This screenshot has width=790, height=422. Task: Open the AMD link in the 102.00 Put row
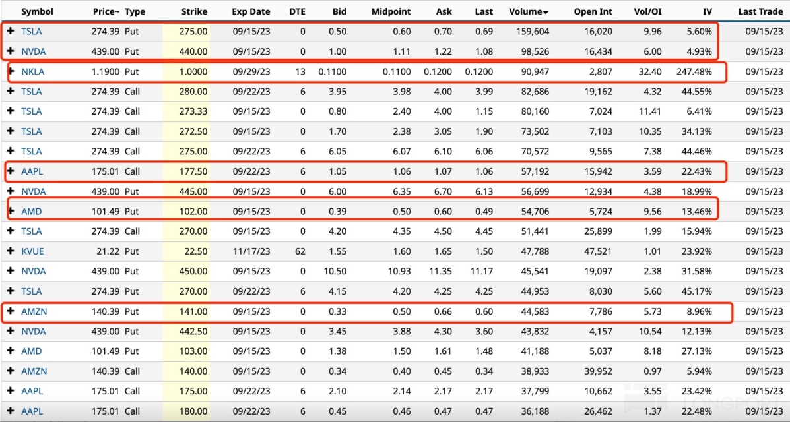[x=31, y=211]
